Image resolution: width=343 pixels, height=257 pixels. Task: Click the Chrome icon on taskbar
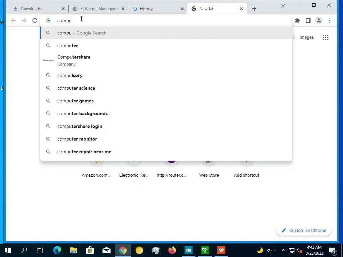click(x=123, y=250)
